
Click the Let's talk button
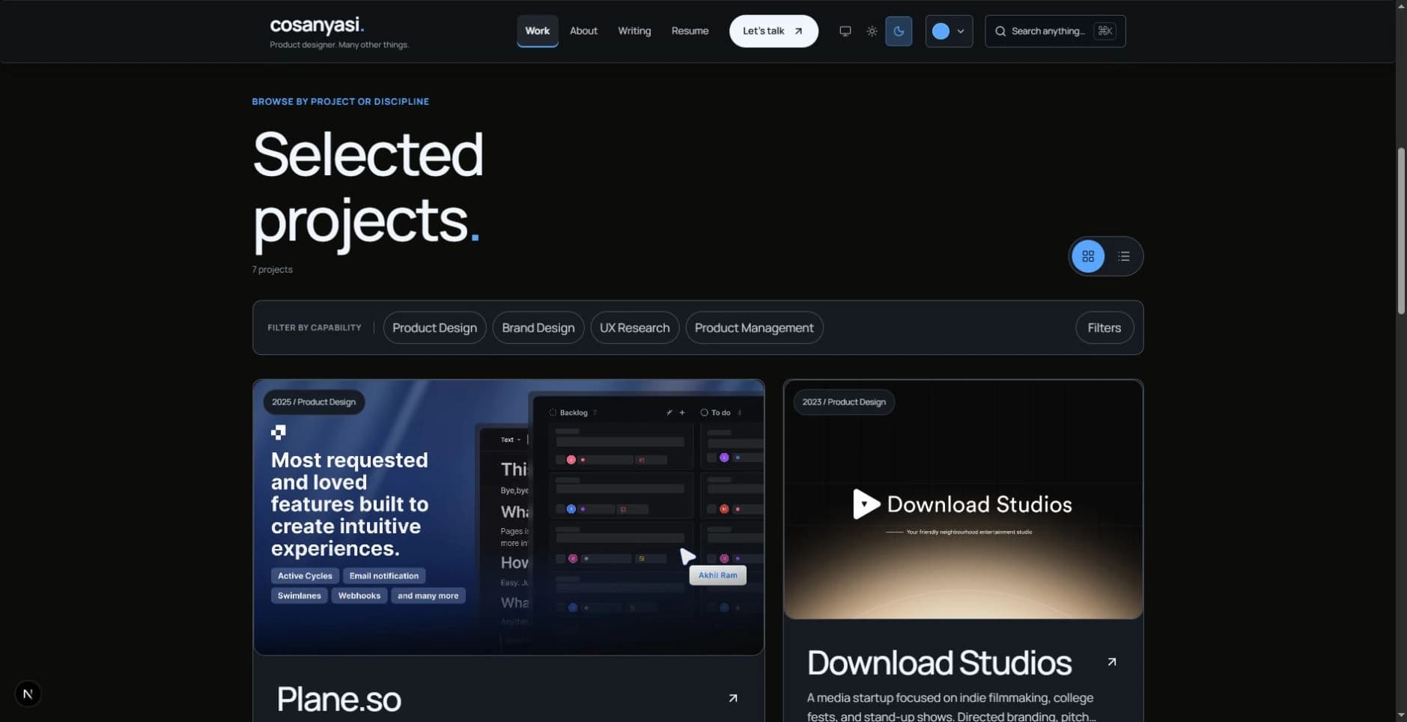pyautogui.click(x=774, y=31)
